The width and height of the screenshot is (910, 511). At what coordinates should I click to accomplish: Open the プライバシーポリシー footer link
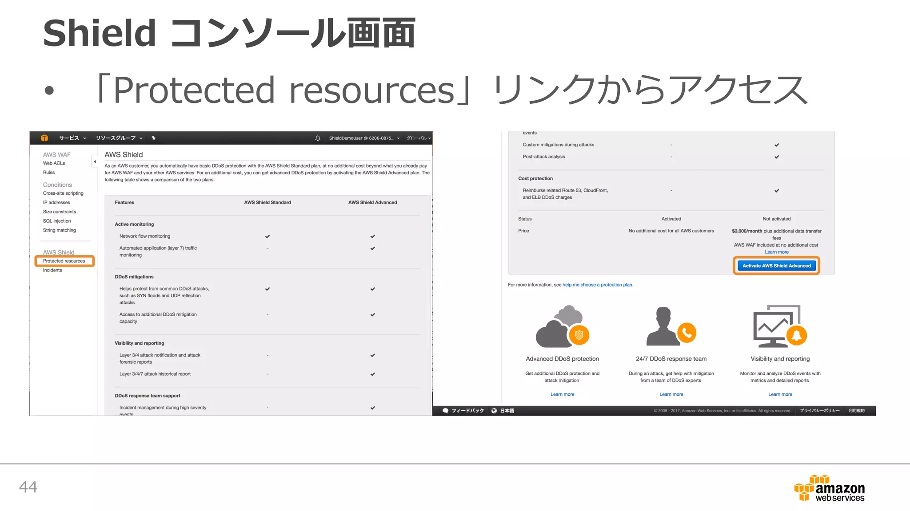pyautogui.click(x=820, y=411)
